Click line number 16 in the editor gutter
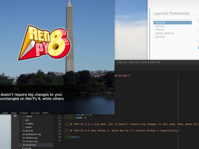This screenshot has width=199, height=149. (x=60, y=124)
